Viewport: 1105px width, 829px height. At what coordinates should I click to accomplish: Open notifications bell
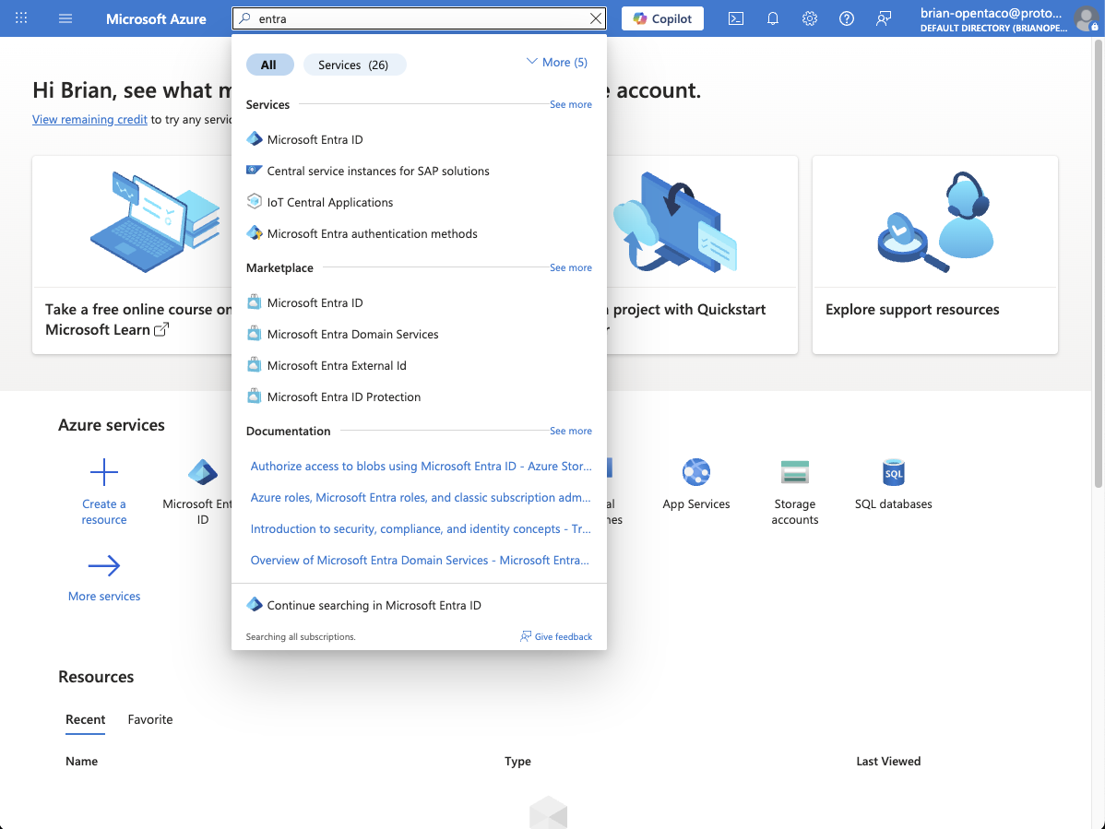coord(773,19)
